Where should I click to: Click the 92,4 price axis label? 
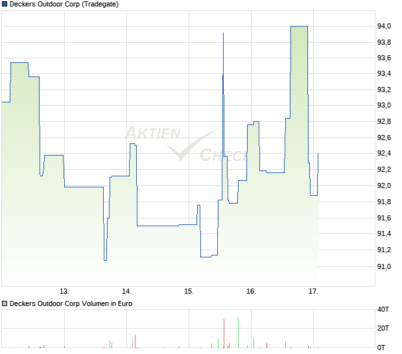click(x=384, y=153)
